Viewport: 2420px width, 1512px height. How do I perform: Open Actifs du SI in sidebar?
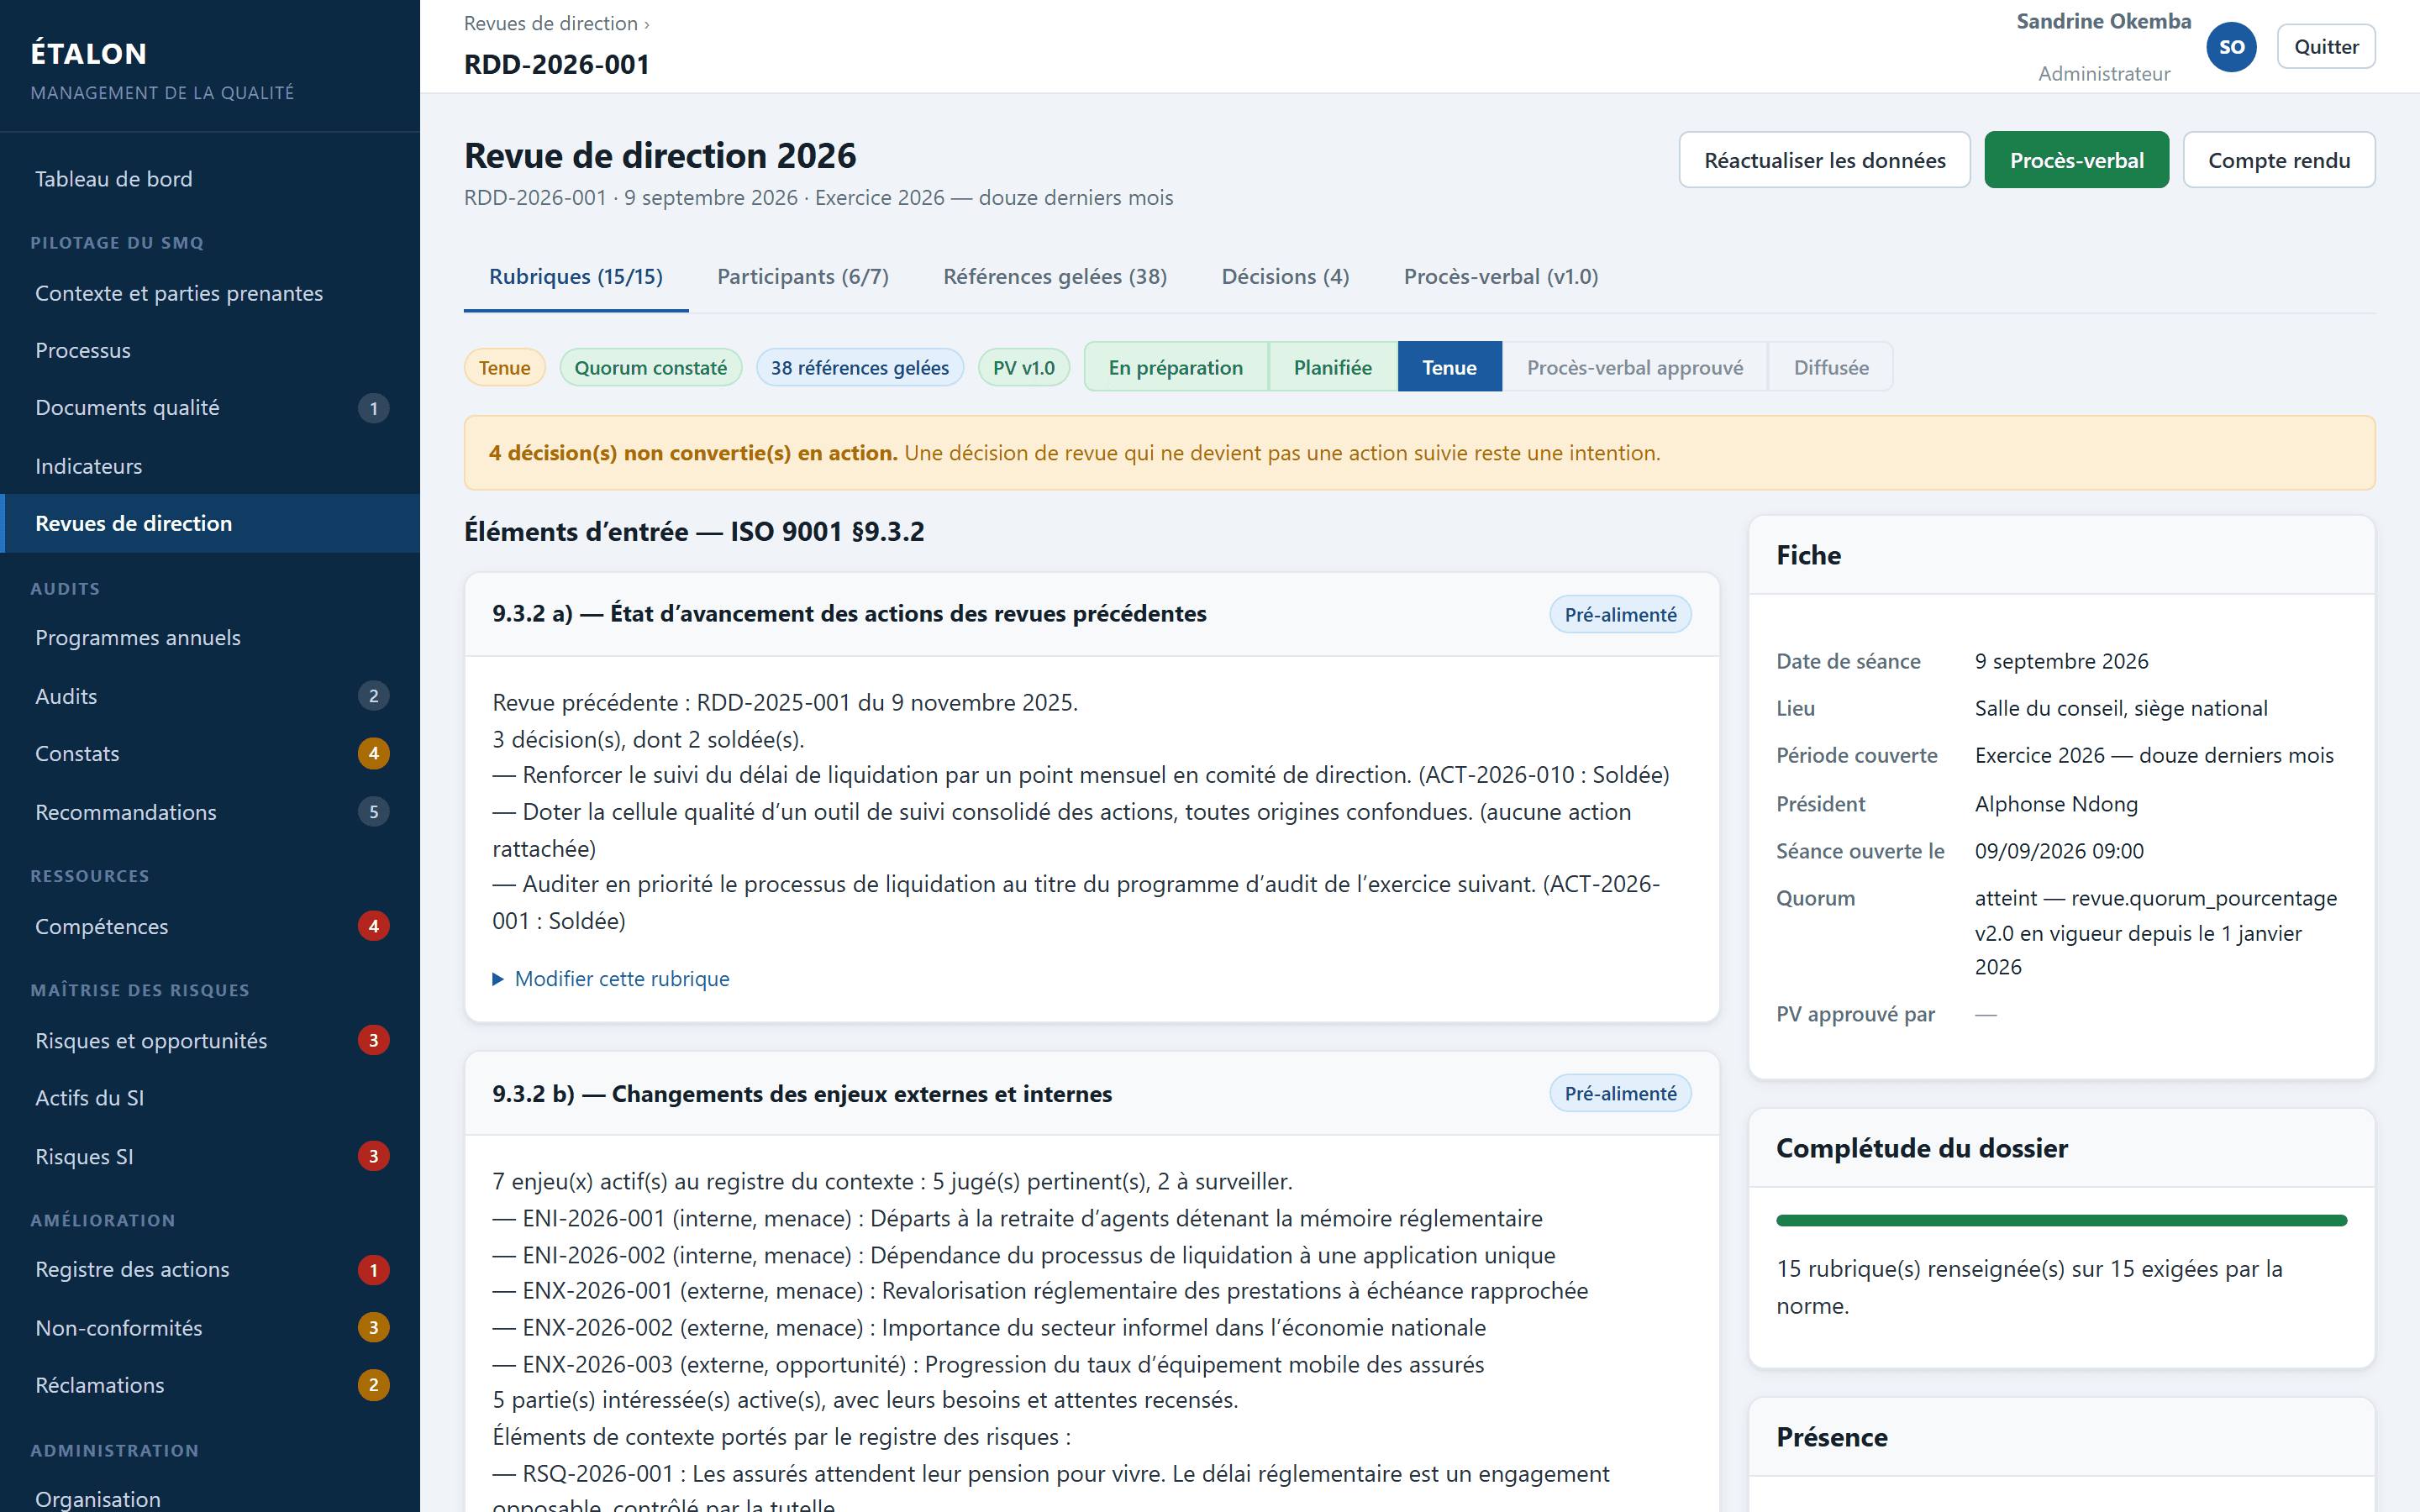pos(210,1098)
